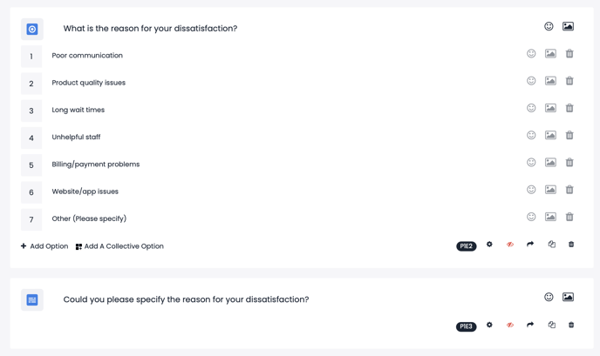Image resolution: width=600 pixels, height=356 pixels.
Task: Toggle hidden eye icon on PIE2 question
Action: coord(510,245)
